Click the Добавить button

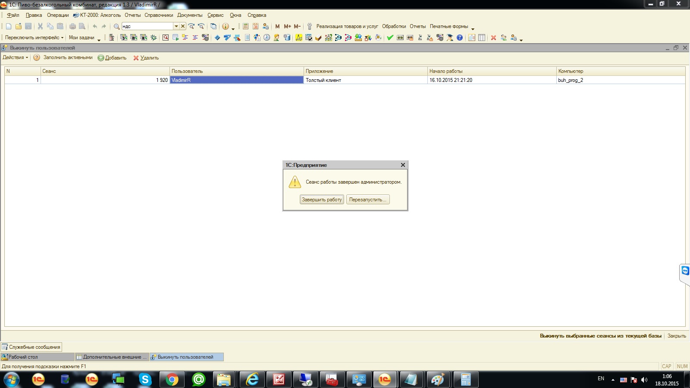[x=112, y=58]
